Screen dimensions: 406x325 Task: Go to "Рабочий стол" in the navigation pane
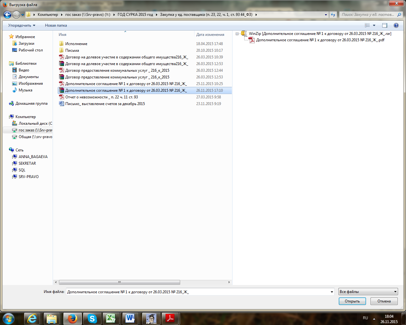coord(30,50)
